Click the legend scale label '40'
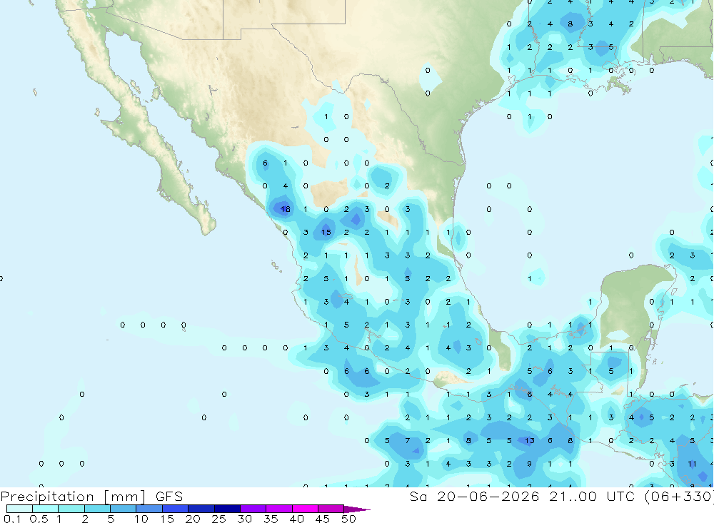Viewport: 714px width, 523px height. click(296, 519)
